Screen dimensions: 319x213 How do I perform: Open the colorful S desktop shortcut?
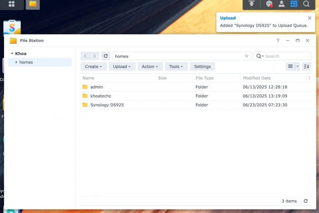12,27
